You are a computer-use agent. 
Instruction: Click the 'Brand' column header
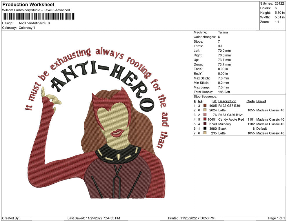point(261,101)
